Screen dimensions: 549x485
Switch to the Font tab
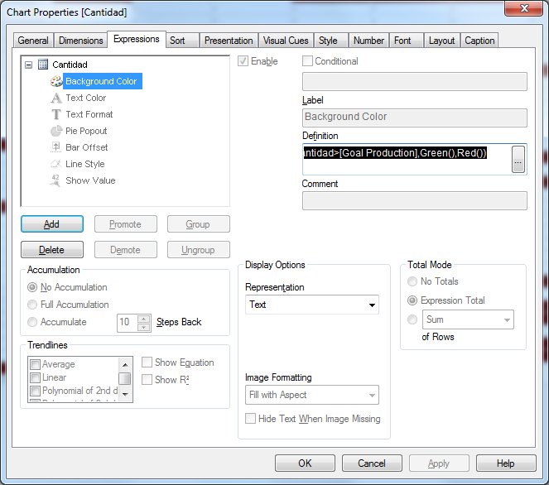click(x=406, y=41)
